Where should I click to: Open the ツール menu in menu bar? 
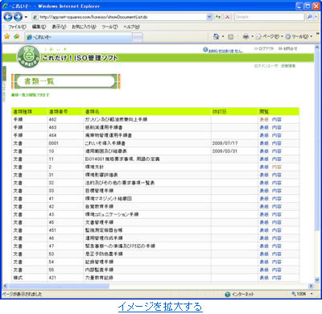109,27
